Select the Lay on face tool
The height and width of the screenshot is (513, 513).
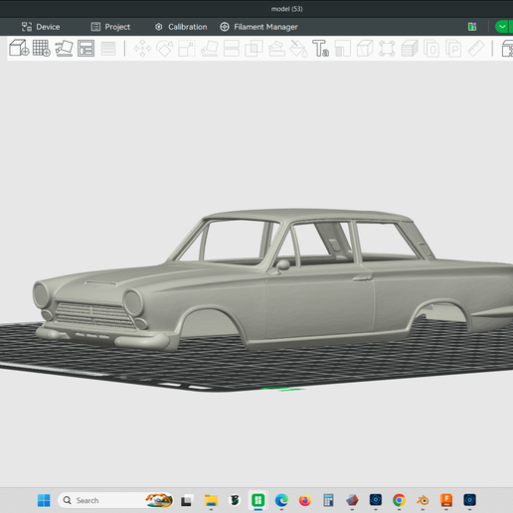(x=210, y=49)
